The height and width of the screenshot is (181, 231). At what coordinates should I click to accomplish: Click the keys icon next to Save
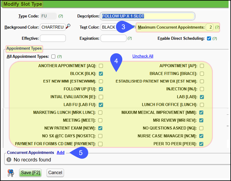[x=11, y=173]
